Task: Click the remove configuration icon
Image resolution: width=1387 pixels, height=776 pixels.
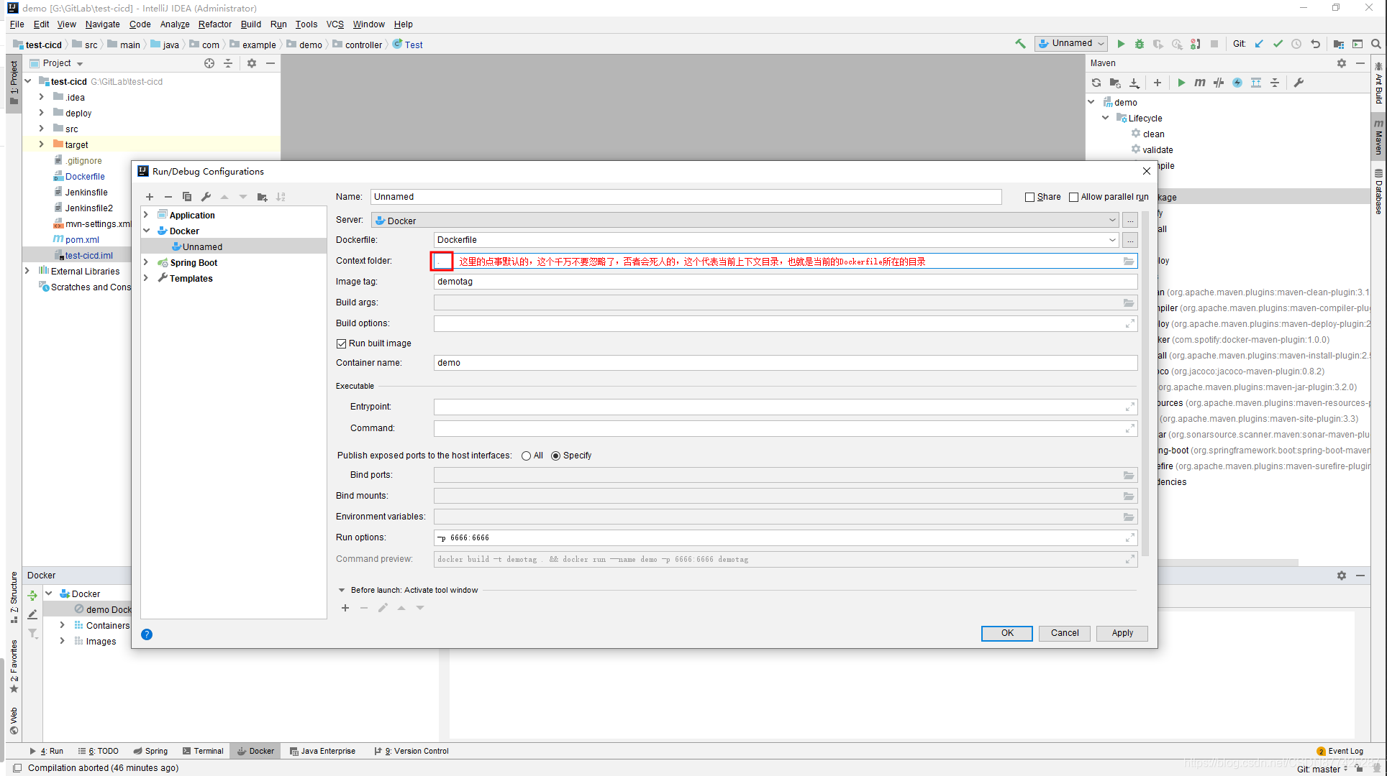Action: 168,196
